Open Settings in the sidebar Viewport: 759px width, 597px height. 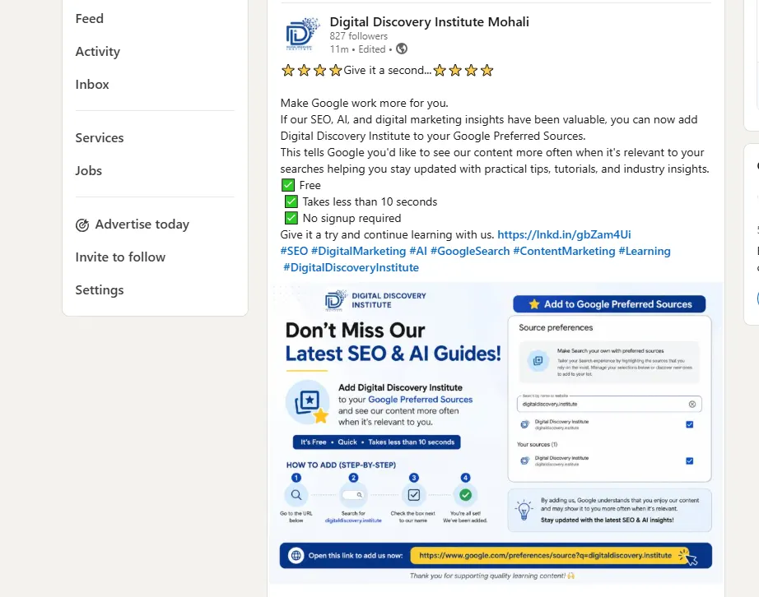tap(100, 290)
